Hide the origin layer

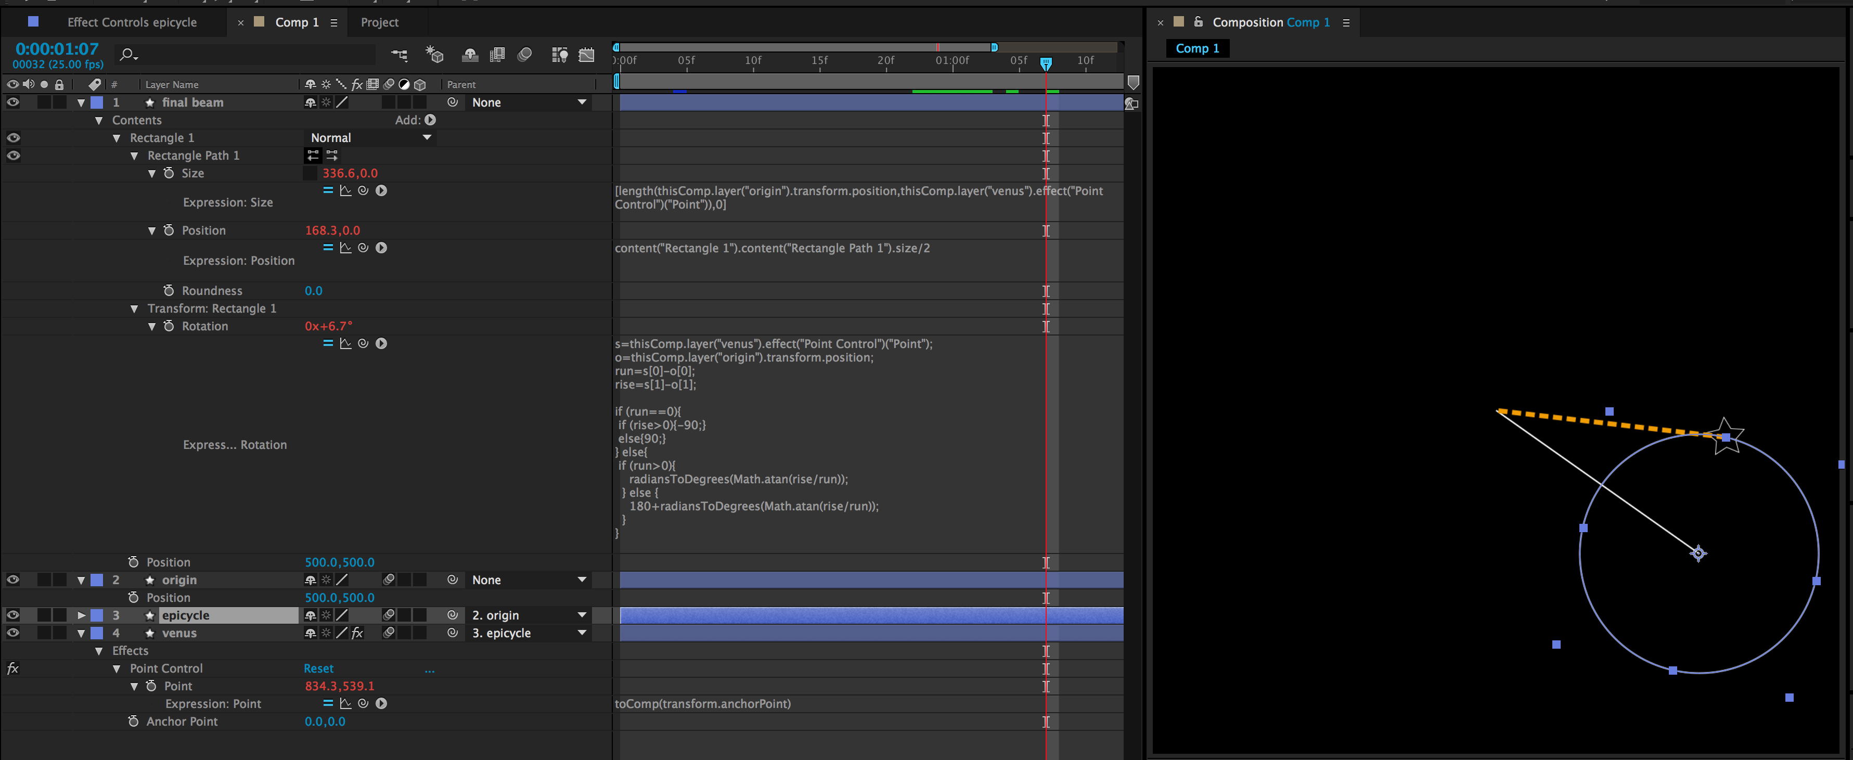[x=13, y=580]
